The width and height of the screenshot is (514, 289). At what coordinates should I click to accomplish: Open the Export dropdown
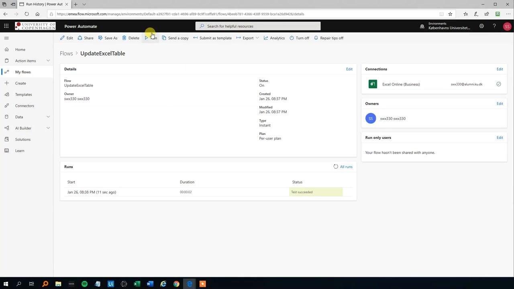247,38
